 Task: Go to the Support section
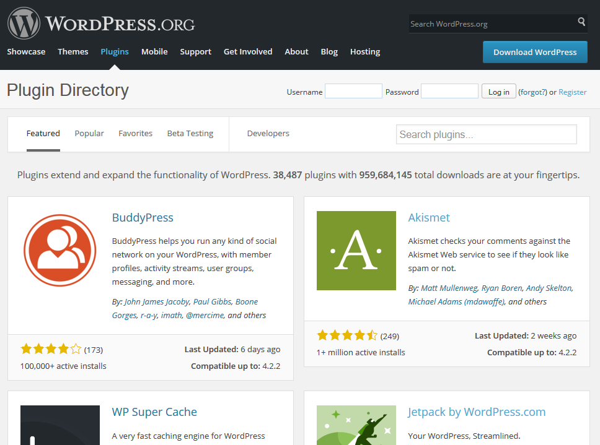click(x=195, y=51)
